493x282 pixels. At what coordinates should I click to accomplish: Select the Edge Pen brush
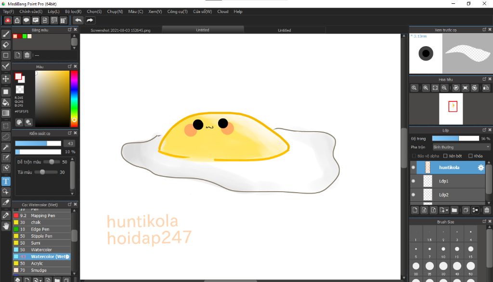(41, 229)
